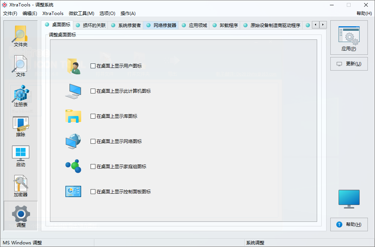Check 在桌面上显示网络图标
This screenshot has width=375, height=247.
click(92, 141)
